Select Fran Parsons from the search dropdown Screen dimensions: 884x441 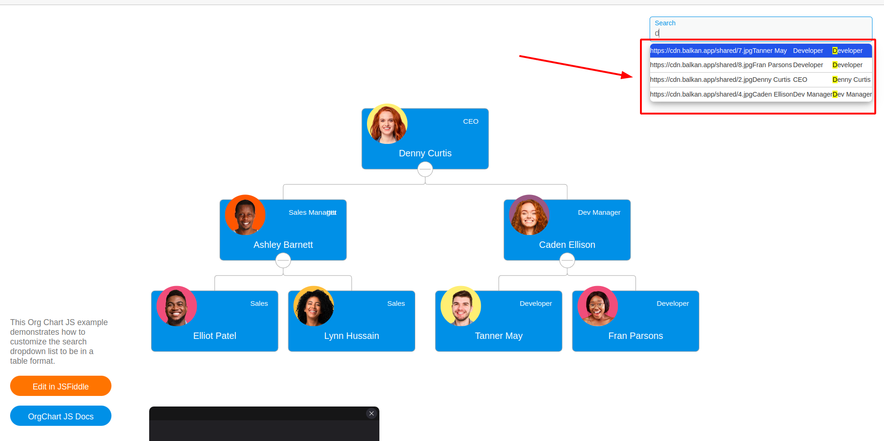pos(760,65)
